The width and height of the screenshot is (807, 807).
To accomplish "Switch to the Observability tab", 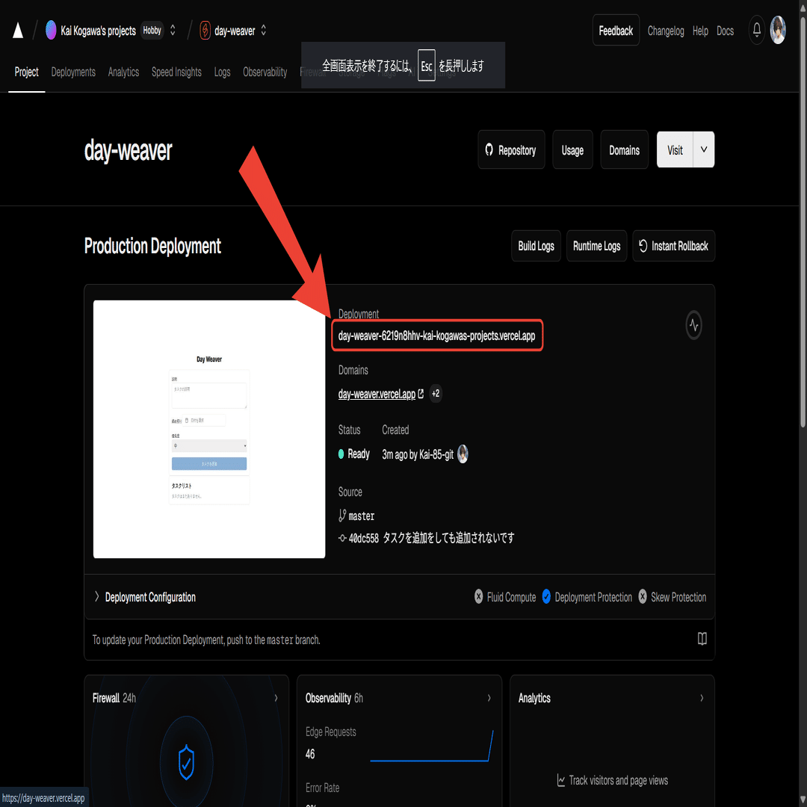I will (x=265, y=72).
